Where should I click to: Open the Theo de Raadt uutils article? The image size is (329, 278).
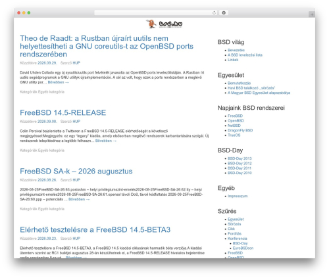(x=107, y=46)
